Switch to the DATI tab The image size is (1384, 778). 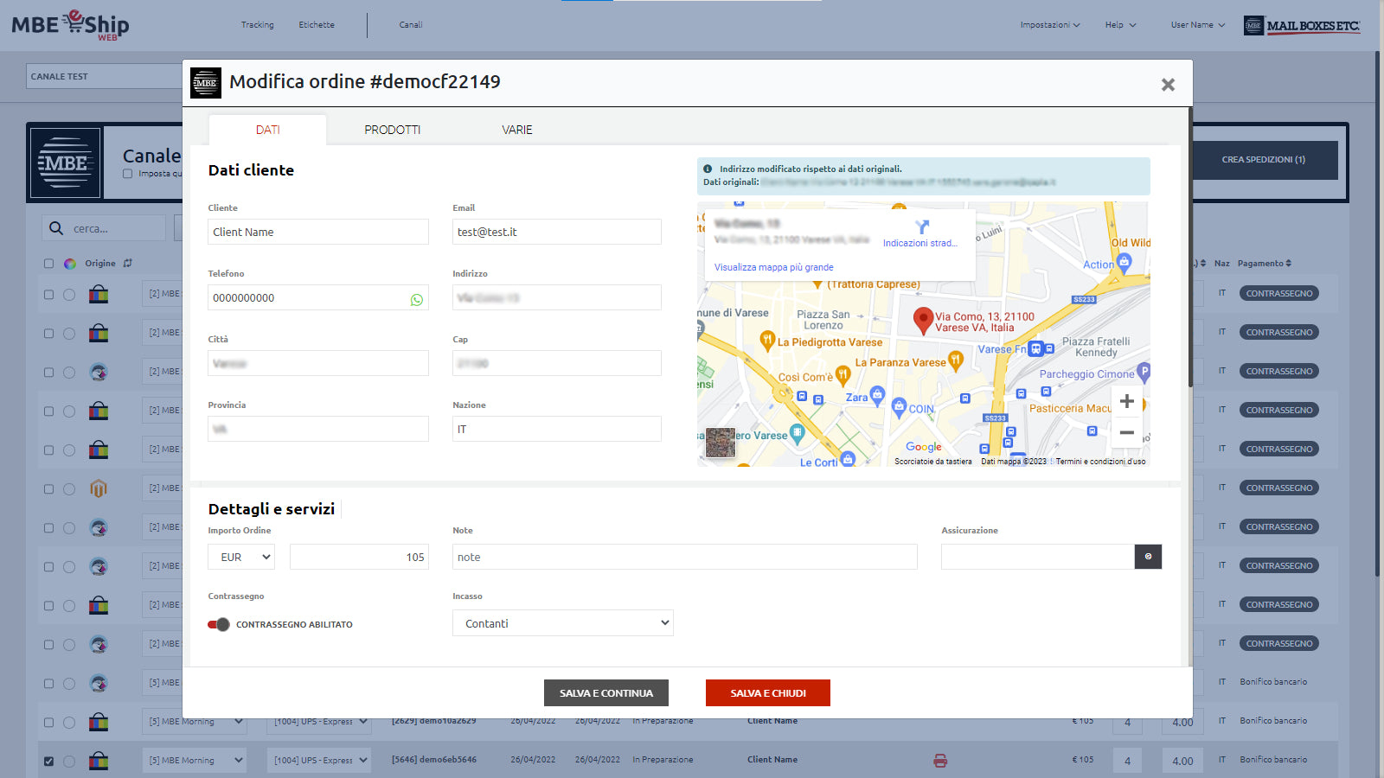click(267, 130)
